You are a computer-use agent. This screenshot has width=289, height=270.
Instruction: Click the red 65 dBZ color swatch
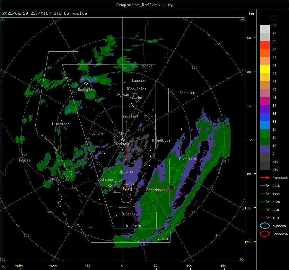click(x=265, y=45)
